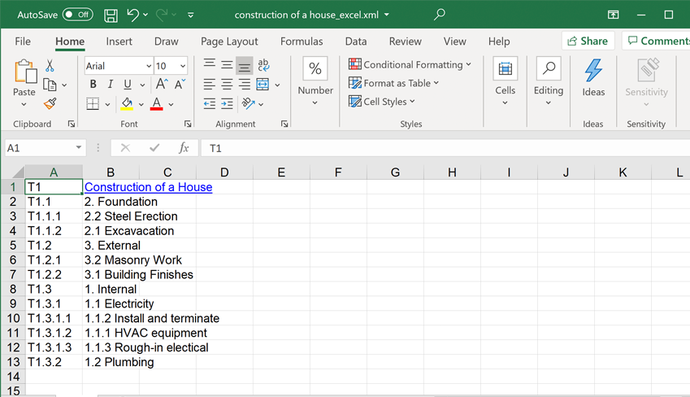Image resolution: width=690 pixels, height=397 pixels.
Task: Click the Share button
Action: click(x=587, y=41)
